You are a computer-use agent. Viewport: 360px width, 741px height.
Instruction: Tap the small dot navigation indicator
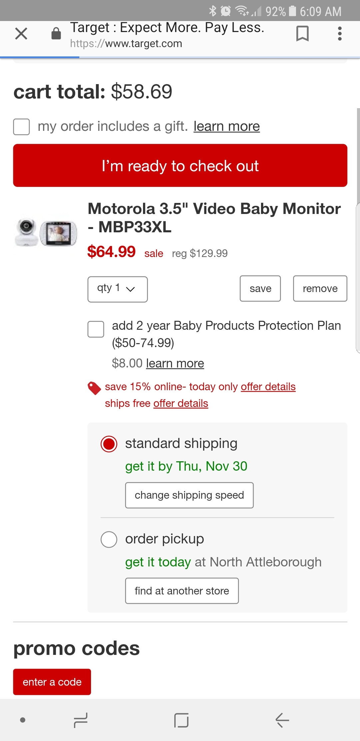point(23,720)
